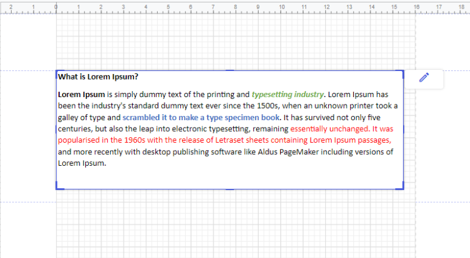Click the pencil edit icon
The height and width of the screenshot is (258, 470).
tap(424, 78)
